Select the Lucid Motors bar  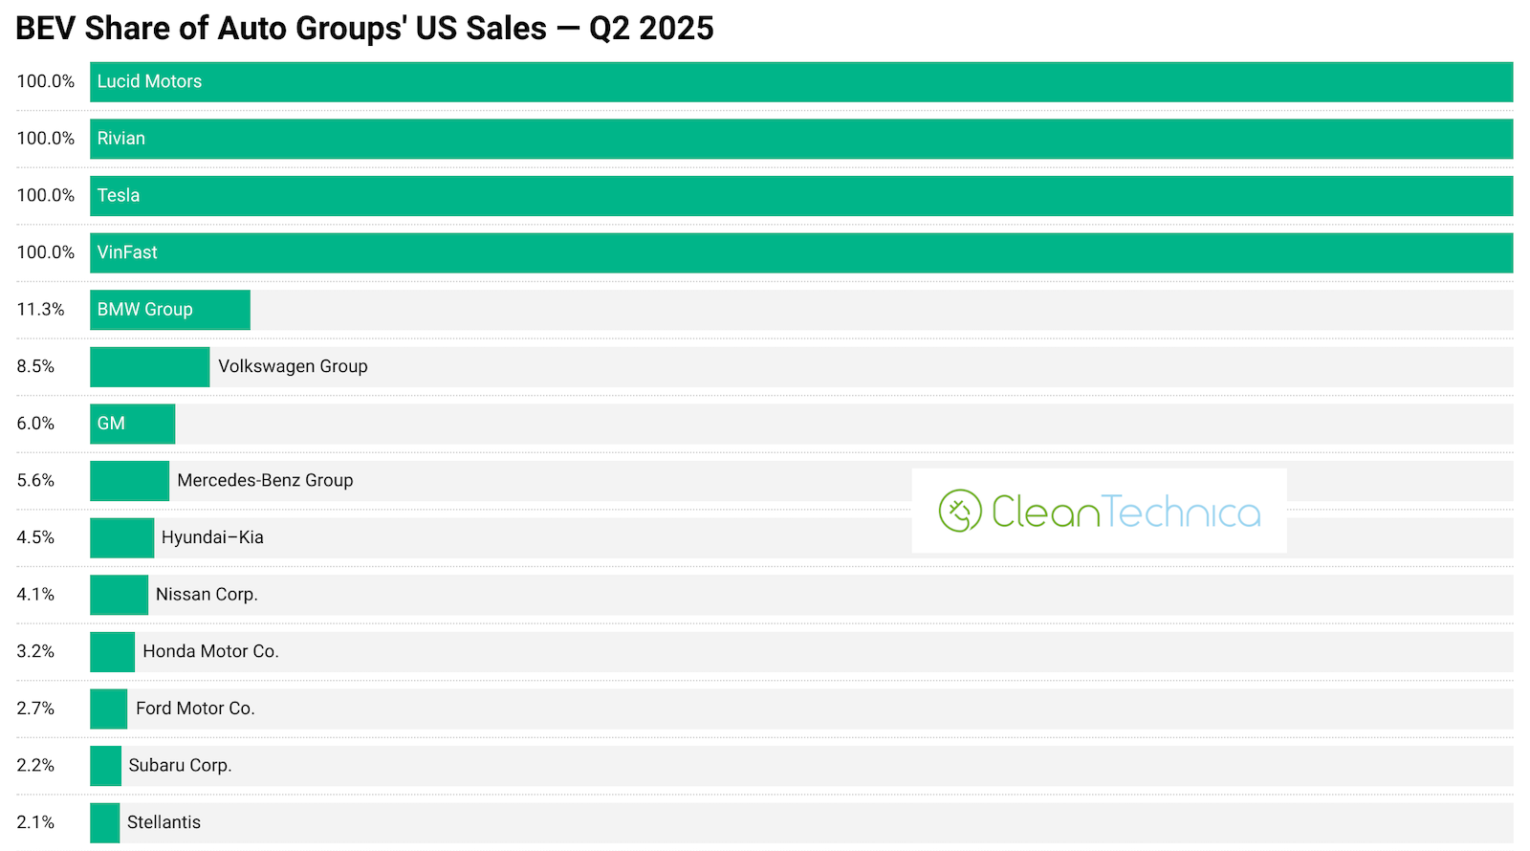801,82
